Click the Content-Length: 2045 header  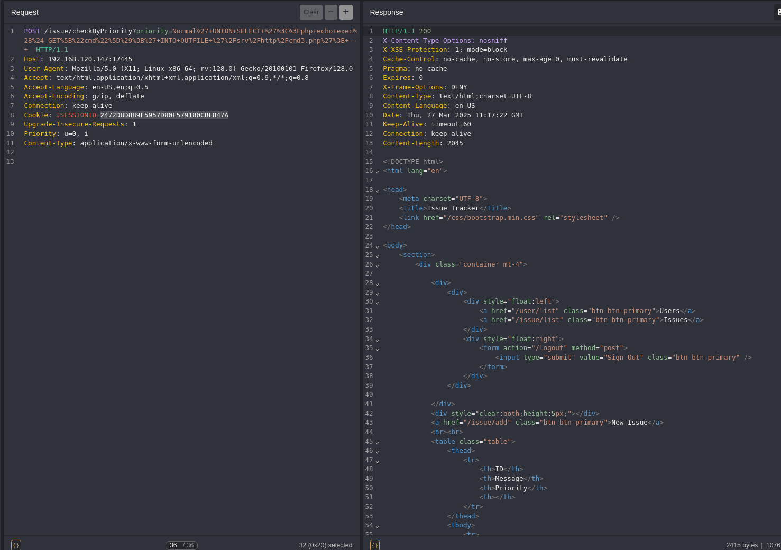click(423, 143)
